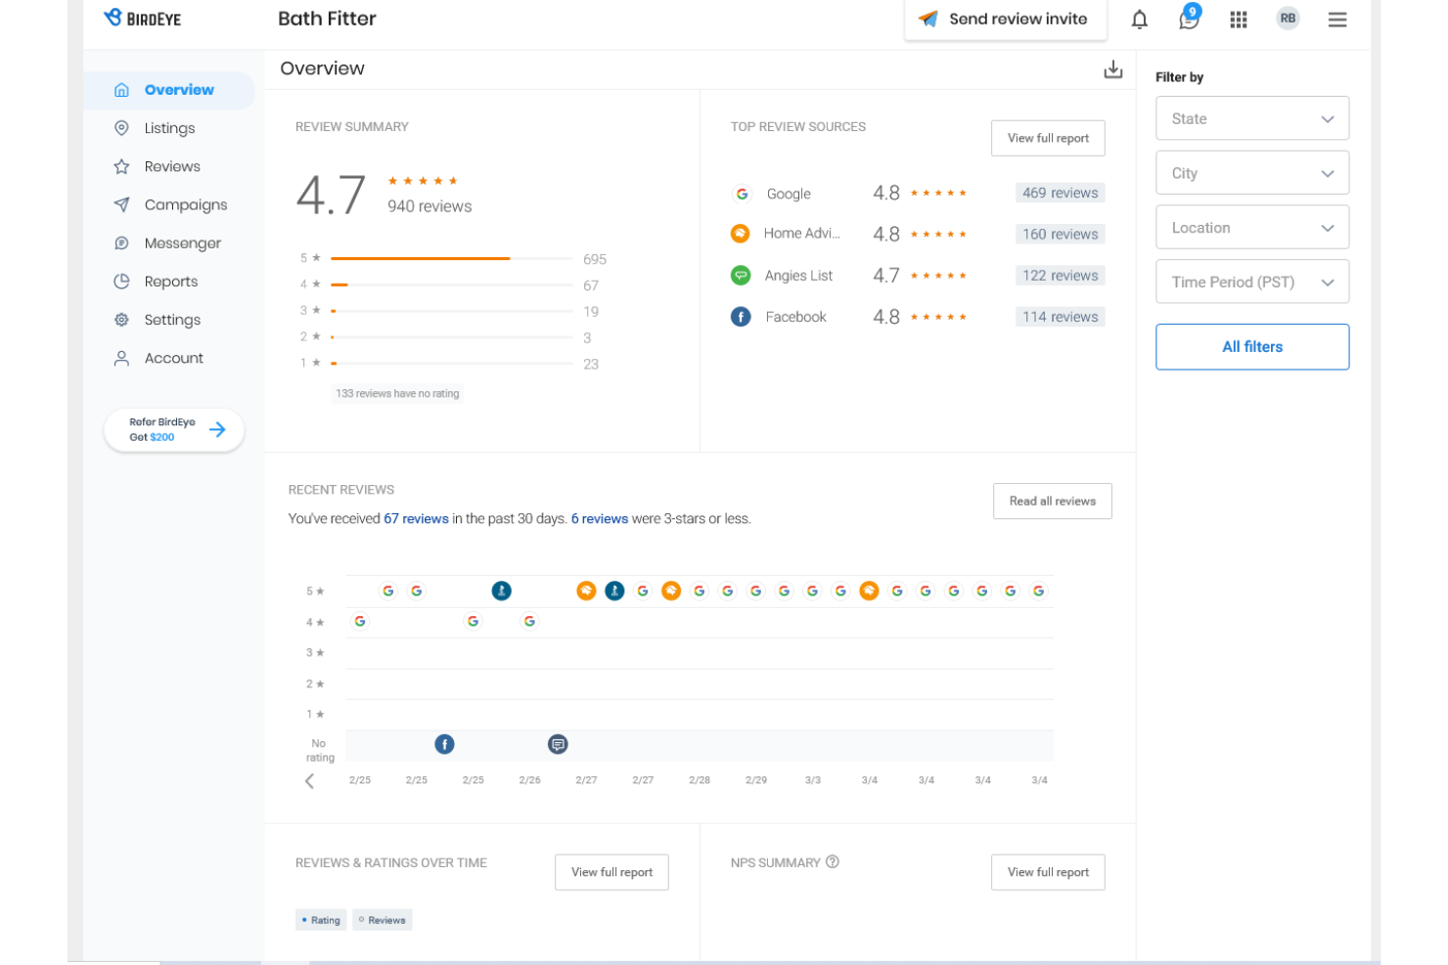Click the Facebook source icon in Top Review Sources
The image size is (1448, 965).
[741, 317]
